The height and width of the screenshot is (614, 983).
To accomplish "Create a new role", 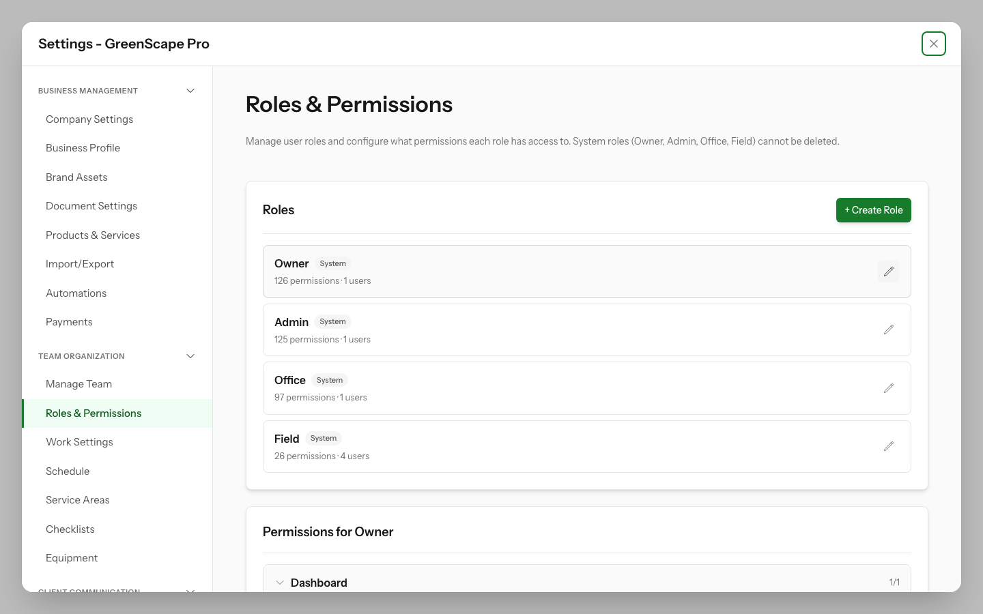I will tap(874, 209).
